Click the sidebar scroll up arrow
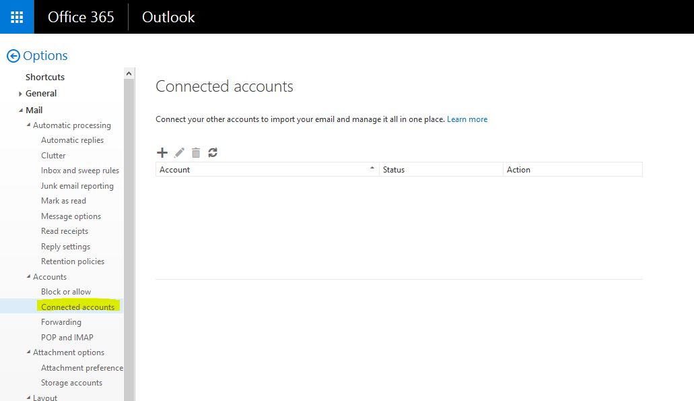The width and height of the screenshot is (694, 401). pos(129,73)
